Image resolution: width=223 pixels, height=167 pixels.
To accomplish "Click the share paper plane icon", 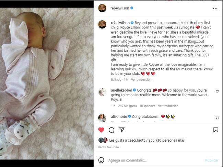I will (122, 130).
